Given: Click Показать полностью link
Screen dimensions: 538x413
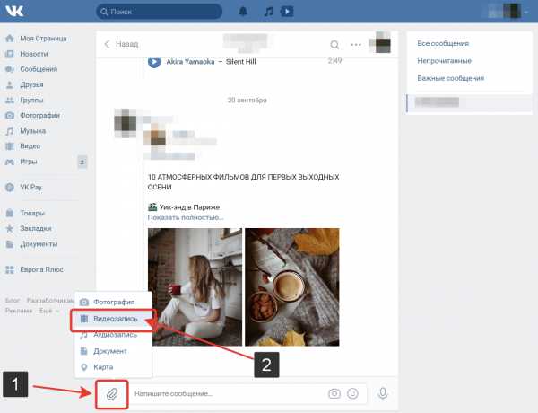Looking at the screenshot, I should click(x=186, y=217).
